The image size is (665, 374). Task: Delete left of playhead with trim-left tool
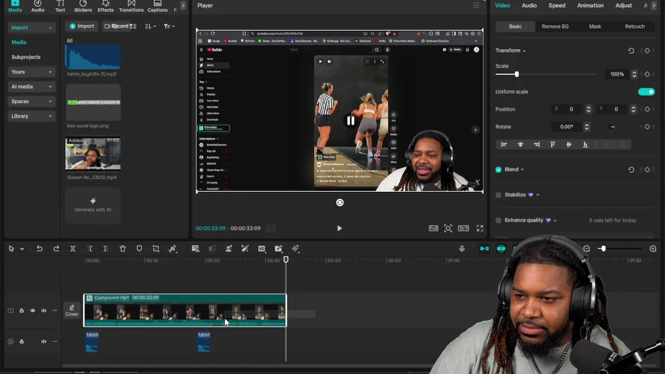pos(89,249)
